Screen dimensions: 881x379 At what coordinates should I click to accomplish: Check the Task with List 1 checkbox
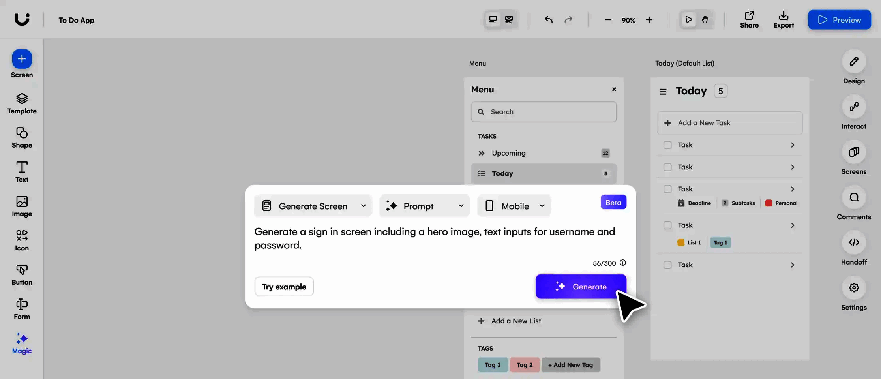tap(667, 225)
